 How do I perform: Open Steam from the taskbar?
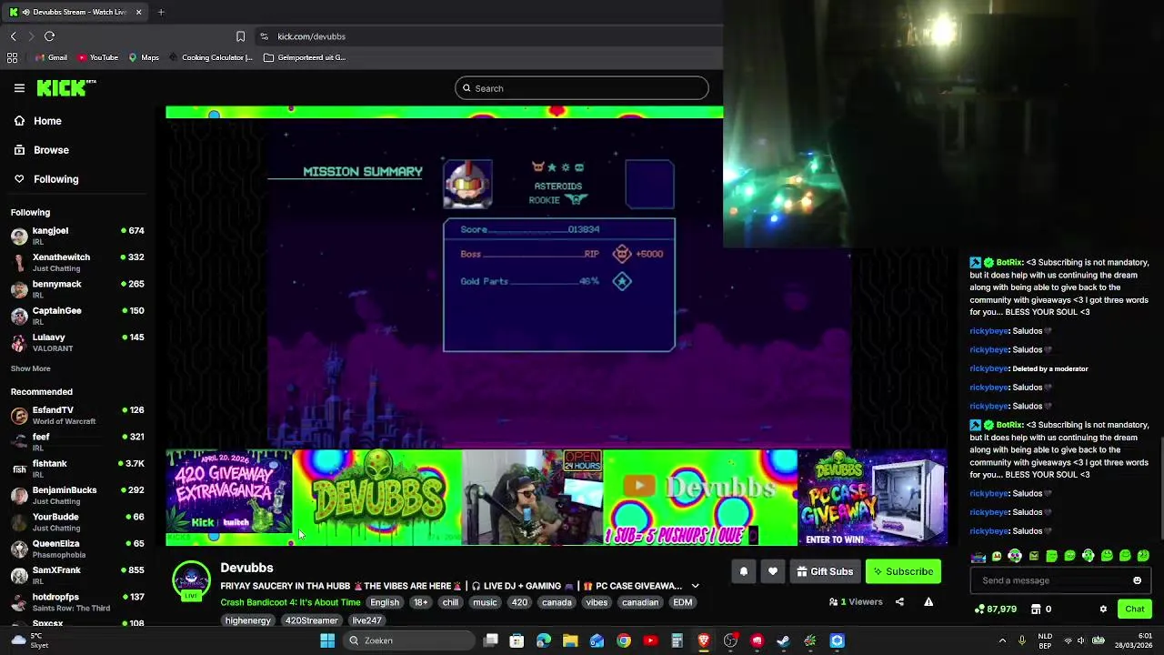coord(784,640)
